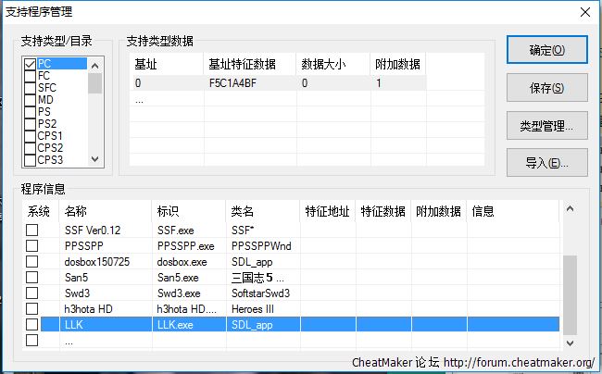Toggle the CPS1 type checkbox
This screenshot has width=602, height=374.
pos(30,136)
